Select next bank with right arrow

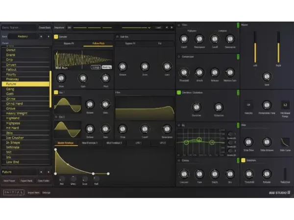click(x=49, y=37)
